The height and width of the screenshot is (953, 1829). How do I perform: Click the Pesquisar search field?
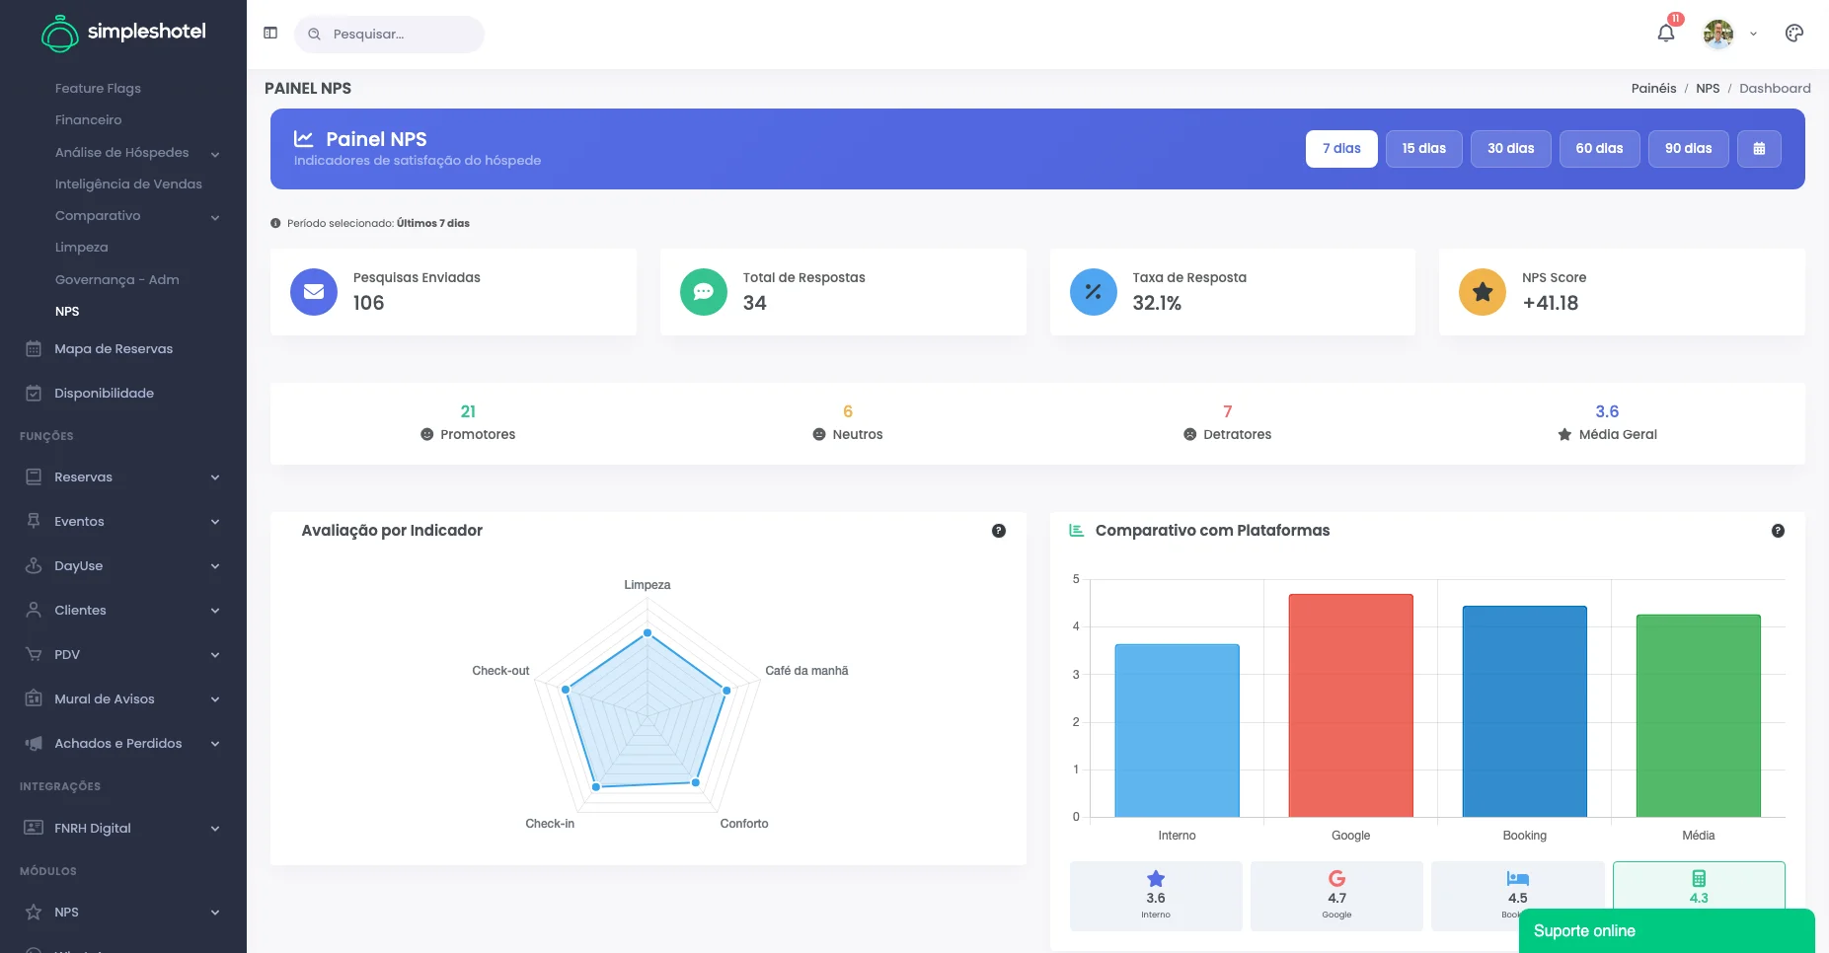coord(389,34)
